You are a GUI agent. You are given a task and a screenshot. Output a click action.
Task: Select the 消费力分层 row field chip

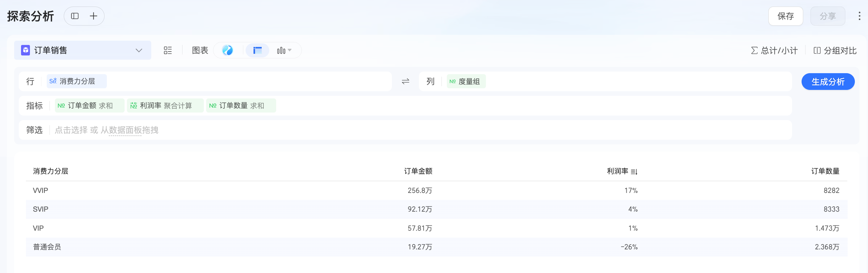77,81
